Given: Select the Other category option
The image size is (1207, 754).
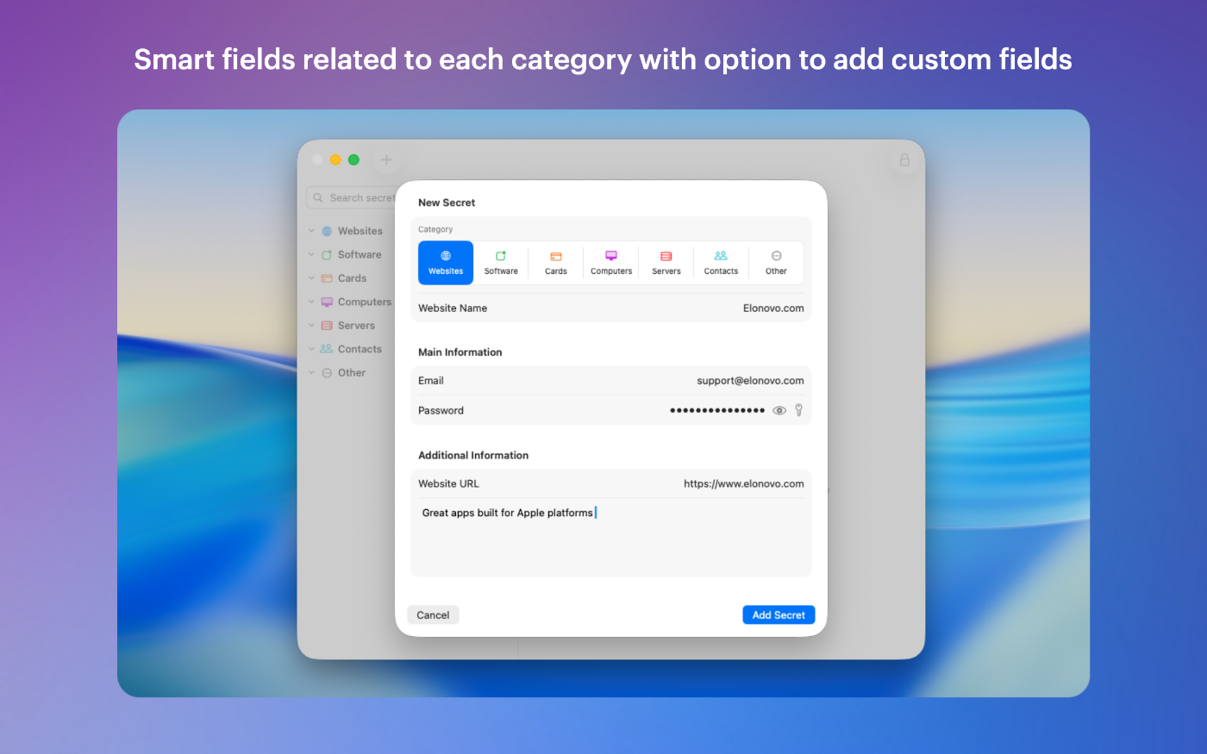Looking at the screenshot, I should pyautogui.click(x=776, y=262).
